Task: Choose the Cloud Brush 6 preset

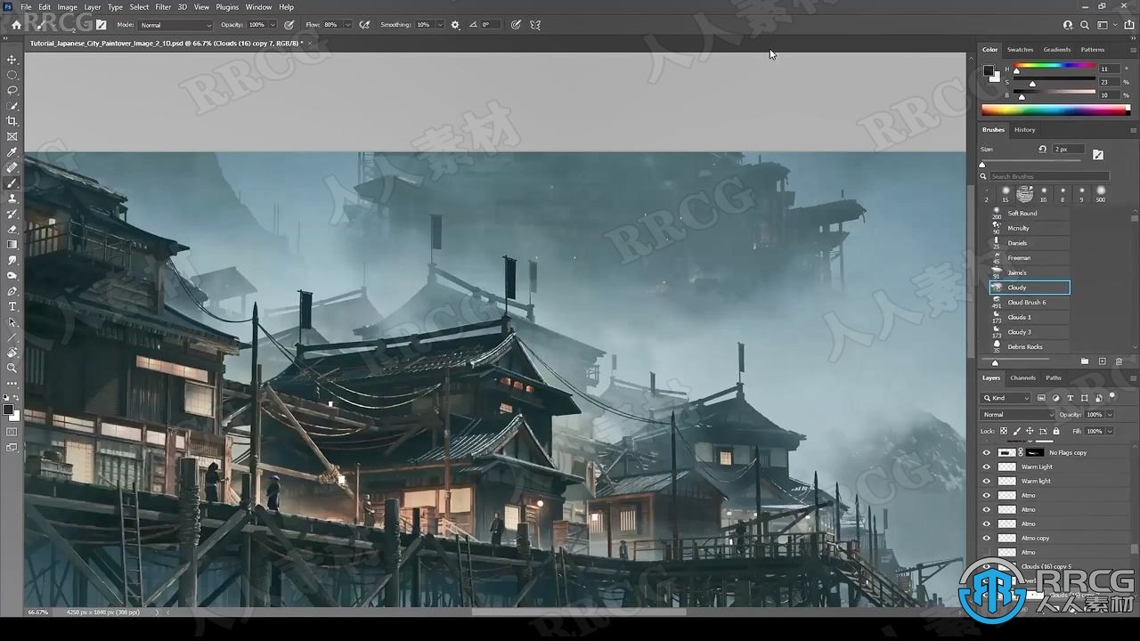Action: (x=1030, y=303)
